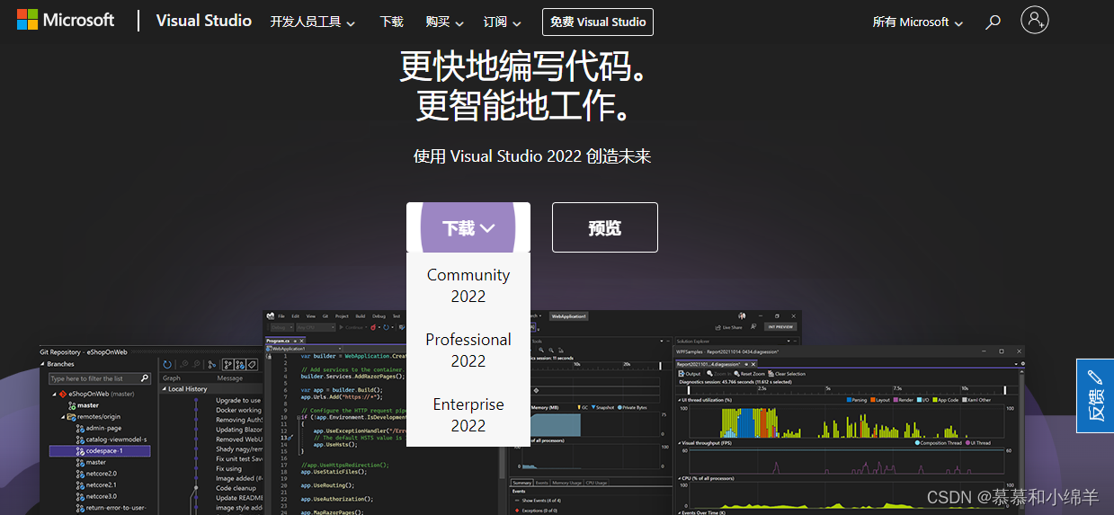Choose Community 2022 from the download list
The image size is (1114, 515).
468,285
